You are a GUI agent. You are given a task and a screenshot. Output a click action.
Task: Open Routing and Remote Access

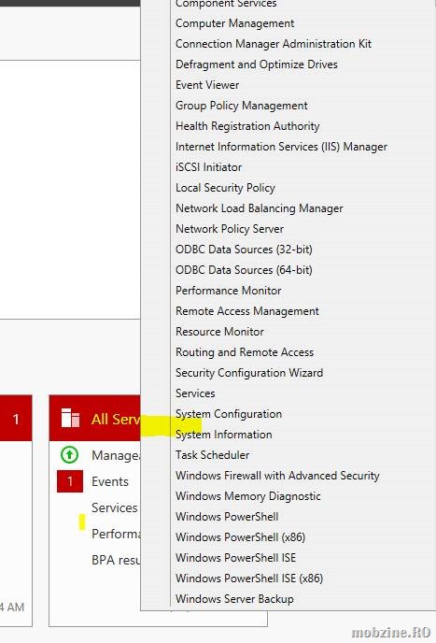[245, 351]
